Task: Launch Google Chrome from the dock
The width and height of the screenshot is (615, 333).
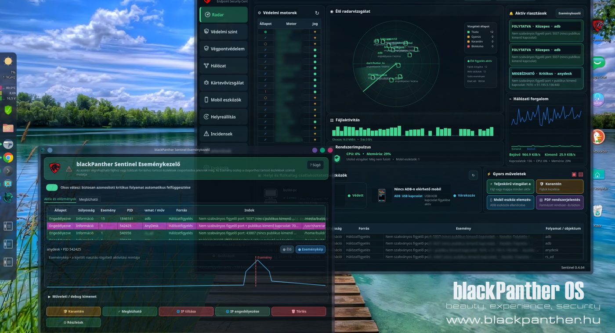Action: 8,158
